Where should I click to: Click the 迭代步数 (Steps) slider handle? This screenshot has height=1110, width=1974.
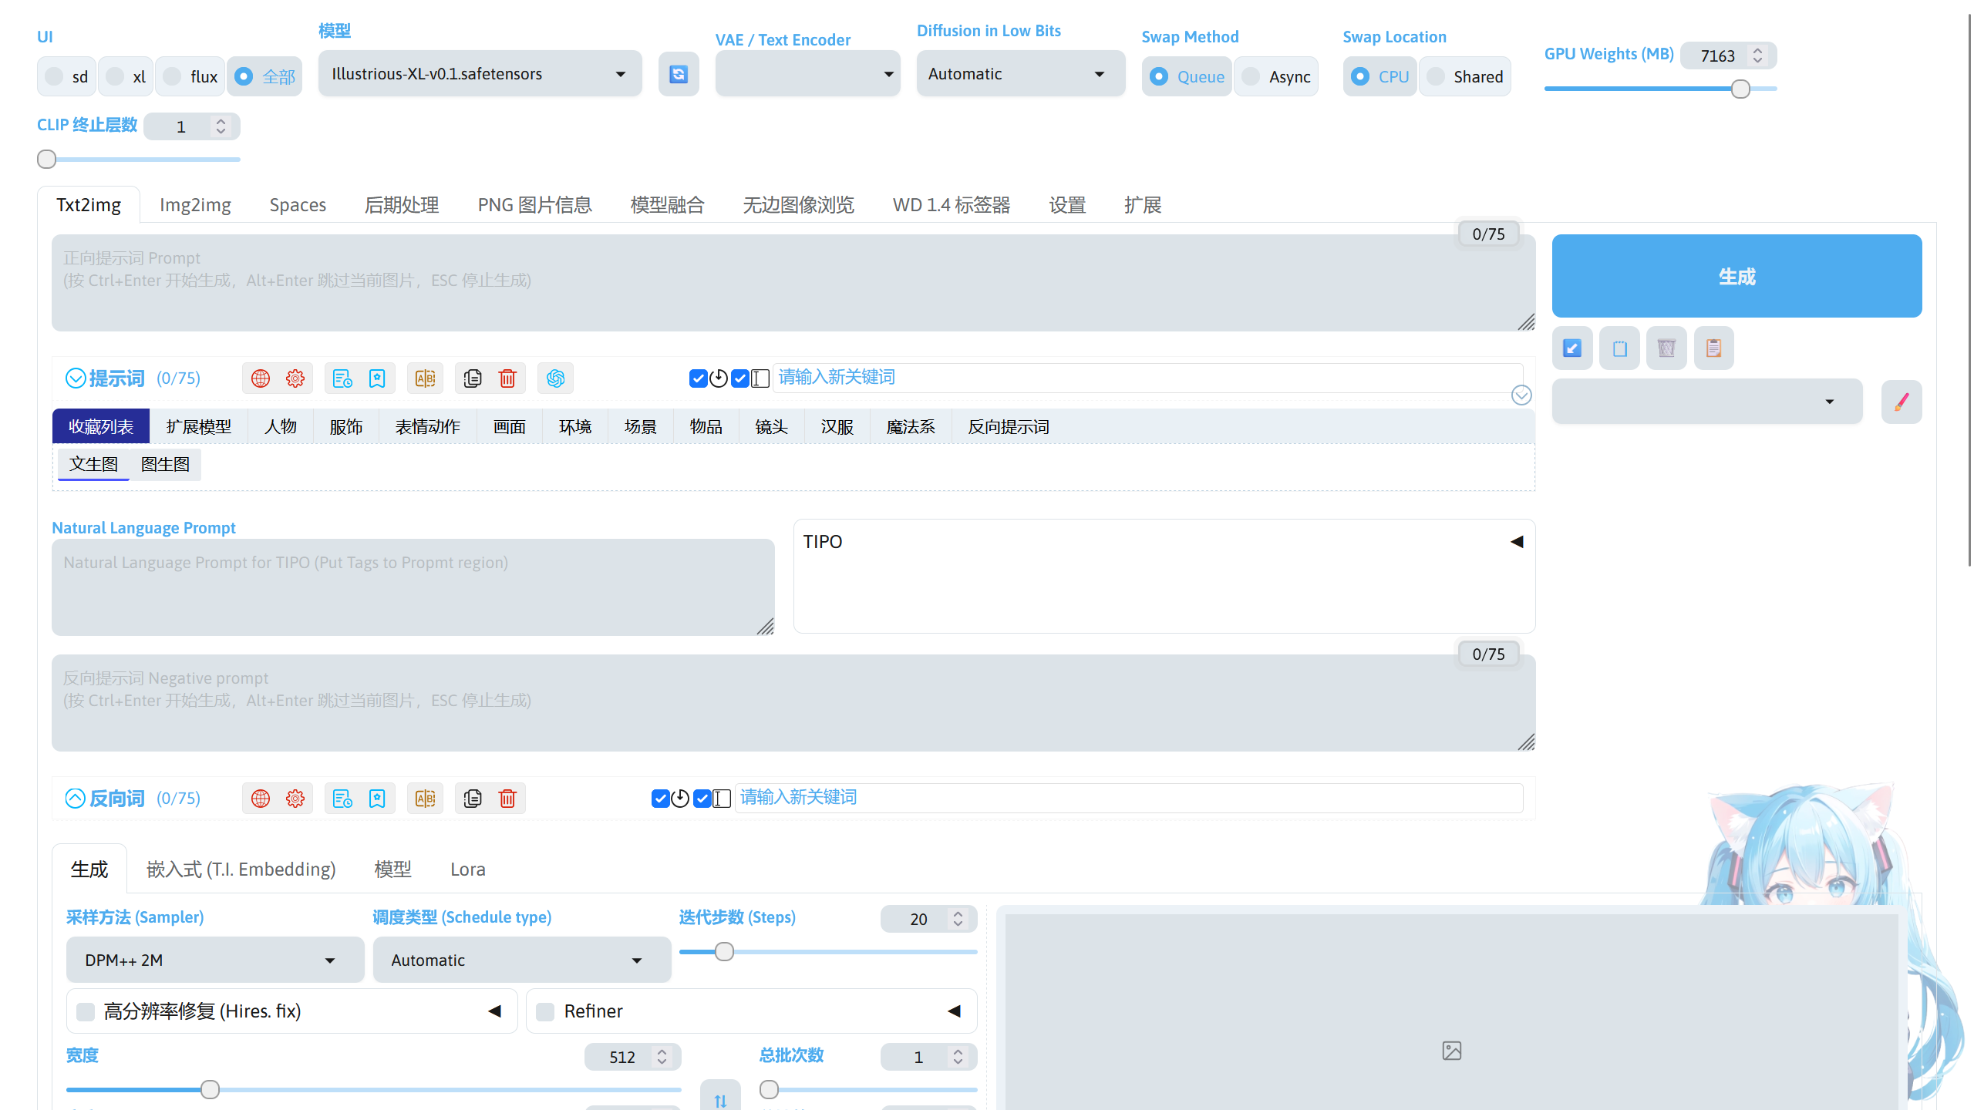pos(724,952)
